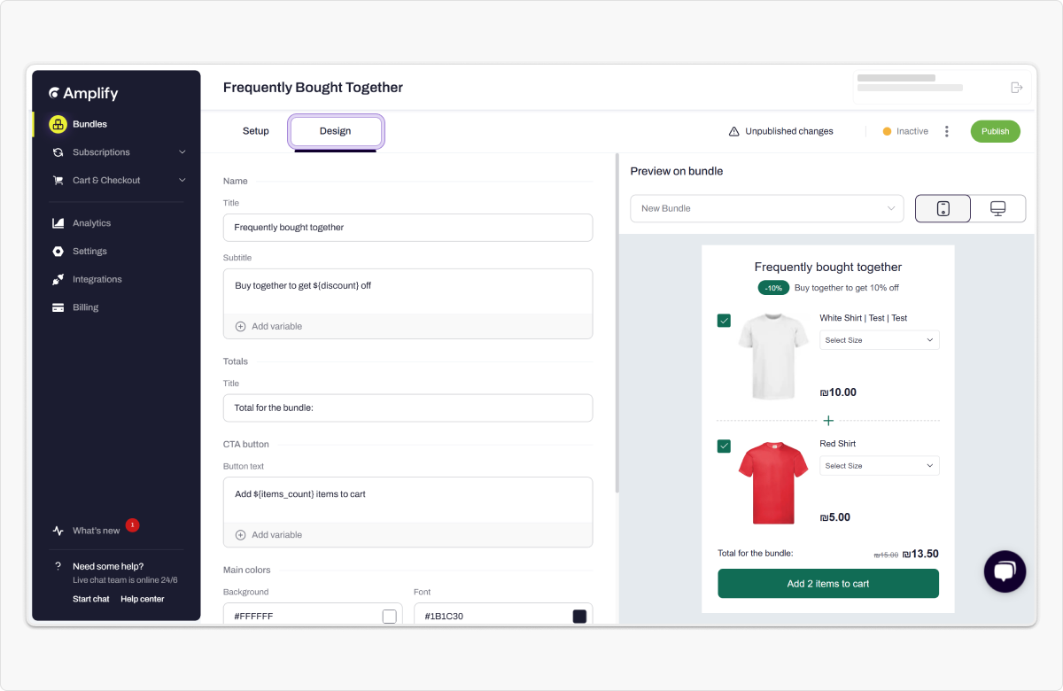Open the Font color swatch #1B1C30
1063x691 pixels.
(579, 617)
